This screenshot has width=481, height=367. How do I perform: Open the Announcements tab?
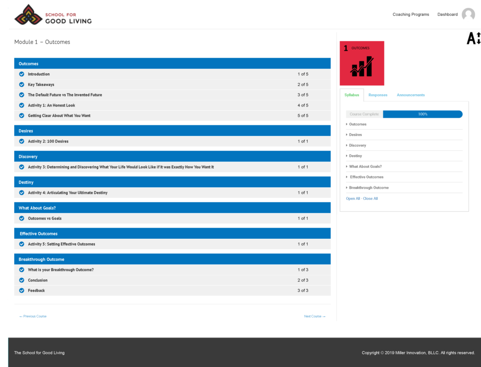(x=411, y=95)
